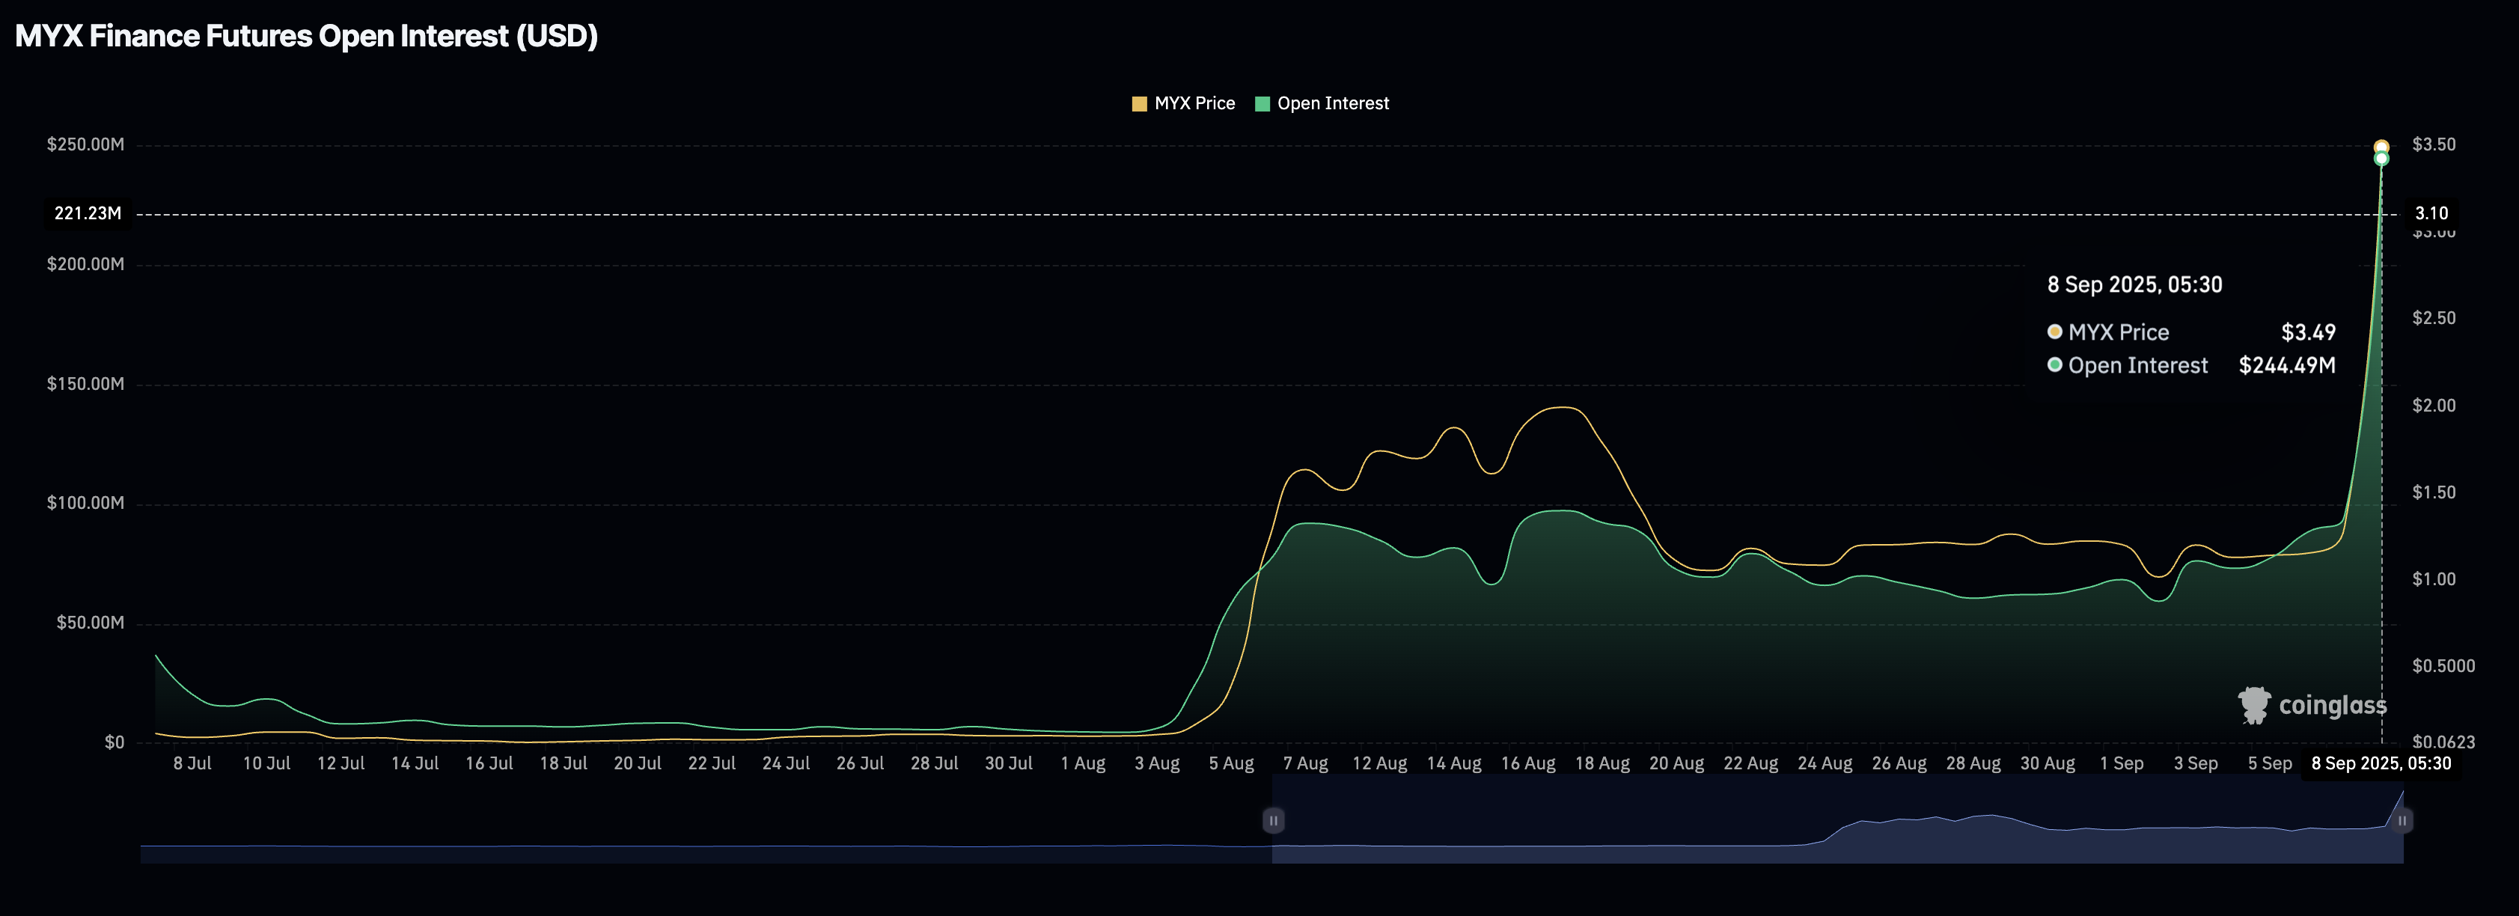Viewport: 2519px width, 916px height.
Task: Click the green Open Interest legend swatch
Action: point(1262,103)
